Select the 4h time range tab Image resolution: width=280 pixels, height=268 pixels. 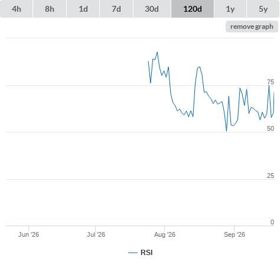point(17,9)
